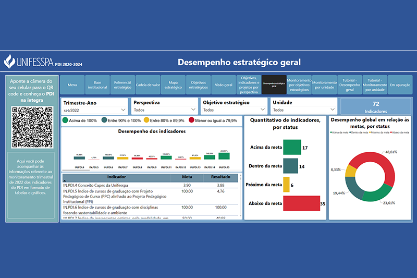Open Objetivos, indicadores e projetos por perspectiva

tap(249, 85)
